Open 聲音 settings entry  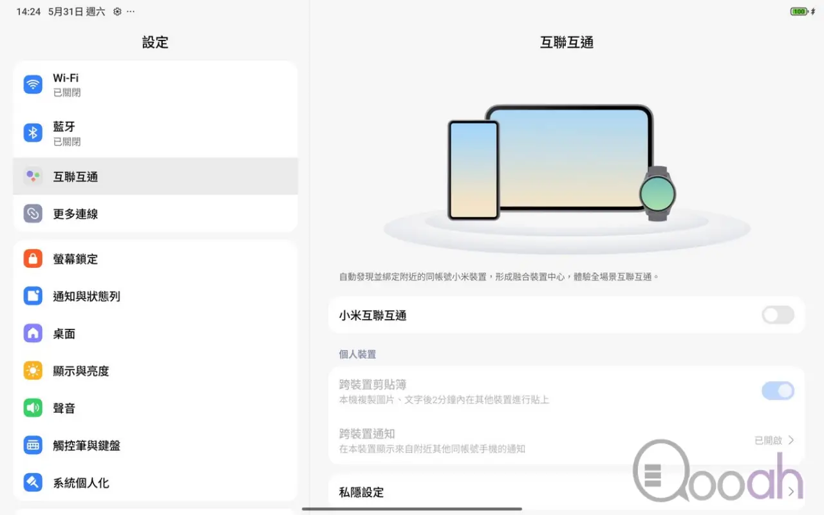pyautogui.click(x=155, y=408)
